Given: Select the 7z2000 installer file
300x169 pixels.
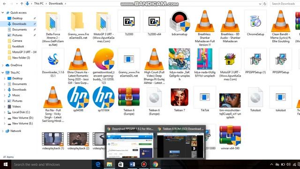Looking at the screenshot, I should pyautogui.click(x=129, y=23).
